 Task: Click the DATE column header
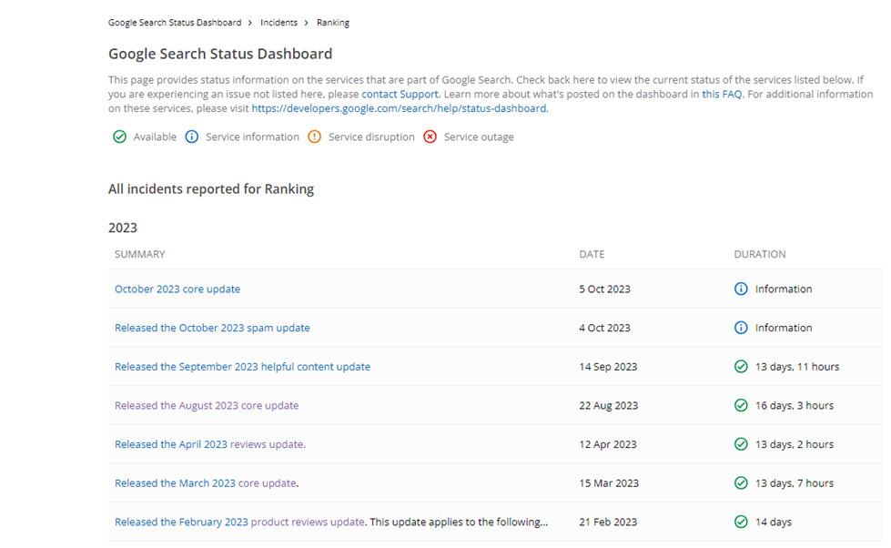[x=592, y=254]
